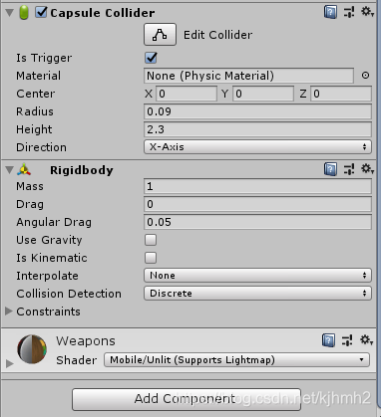381x417 pixels.
Task: Open Capsule Collider help reference icon
Action: (x=330, y=12)
